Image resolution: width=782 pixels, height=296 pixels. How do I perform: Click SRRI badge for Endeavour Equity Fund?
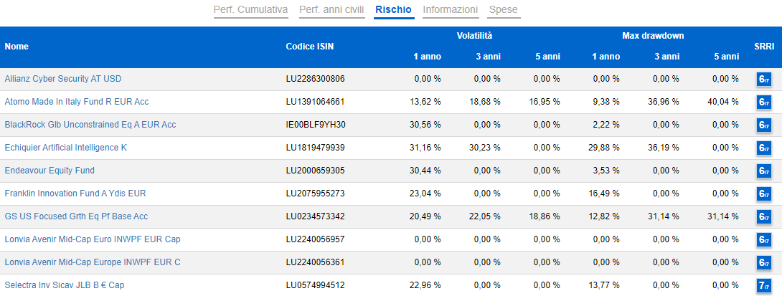763,171
